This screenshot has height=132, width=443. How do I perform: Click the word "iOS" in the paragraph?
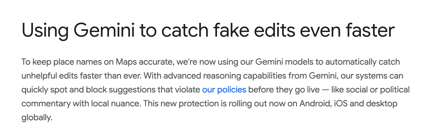point(340,104)
